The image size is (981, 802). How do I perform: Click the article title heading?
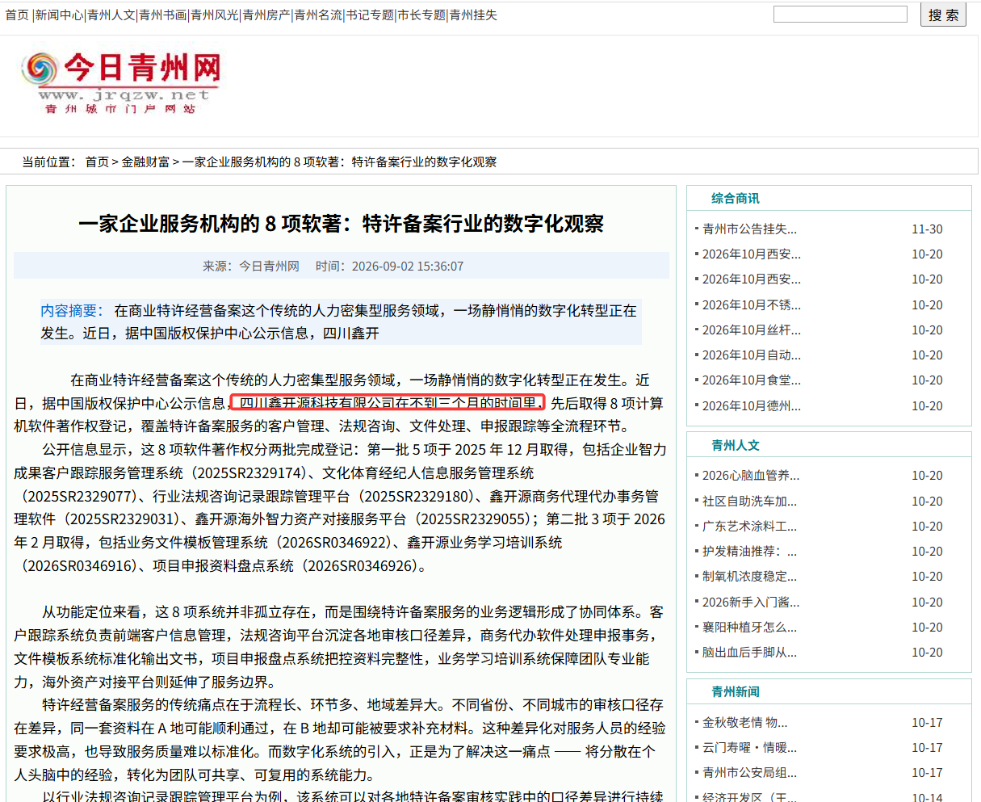click(x=341, y=224)
